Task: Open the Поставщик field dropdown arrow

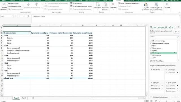Action: point(175,53)
